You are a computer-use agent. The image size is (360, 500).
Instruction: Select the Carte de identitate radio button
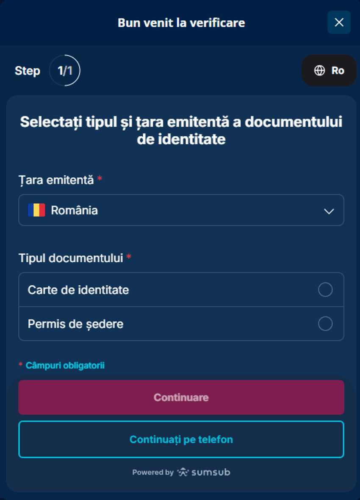pyautogui.click(x=325, y=290)
